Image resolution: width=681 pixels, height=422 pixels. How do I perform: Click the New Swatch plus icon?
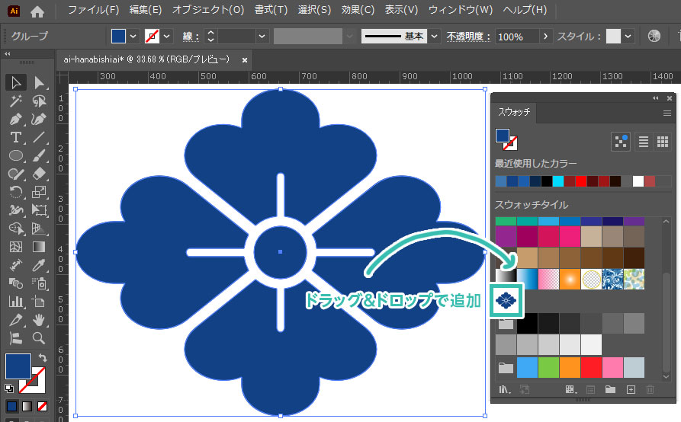[x=630, y=390]
